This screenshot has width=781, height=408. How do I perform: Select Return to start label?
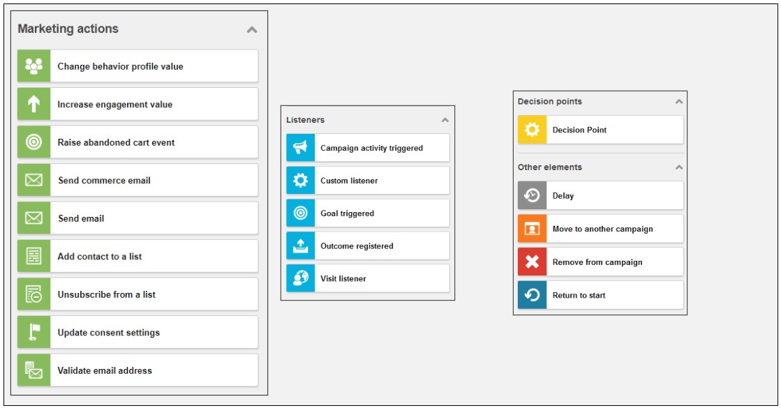579,295
